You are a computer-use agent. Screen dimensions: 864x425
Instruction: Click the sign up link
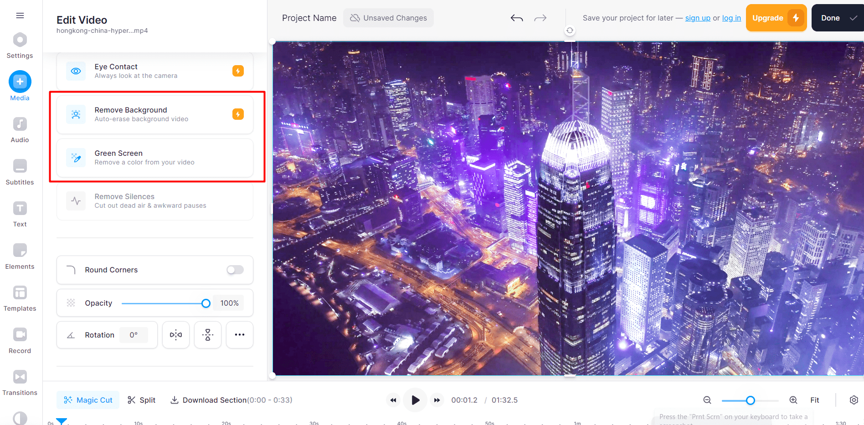[698, 18]
